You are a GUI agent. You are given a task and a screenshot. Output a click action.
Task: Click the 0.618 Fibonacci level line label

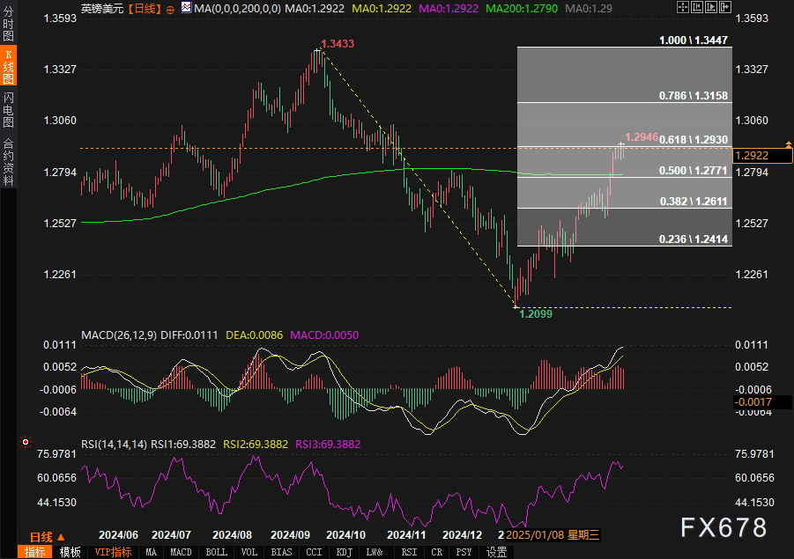(694, 140)
